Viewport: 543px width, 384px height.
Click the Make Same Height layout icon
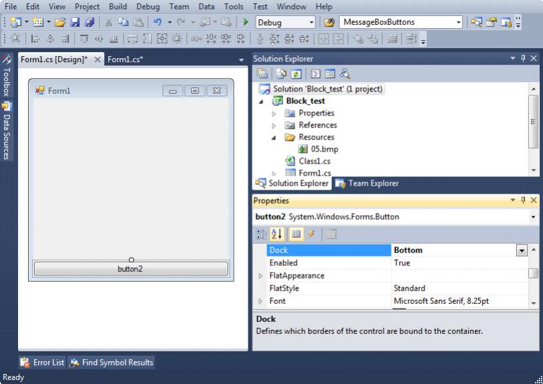tap(147, 39)
